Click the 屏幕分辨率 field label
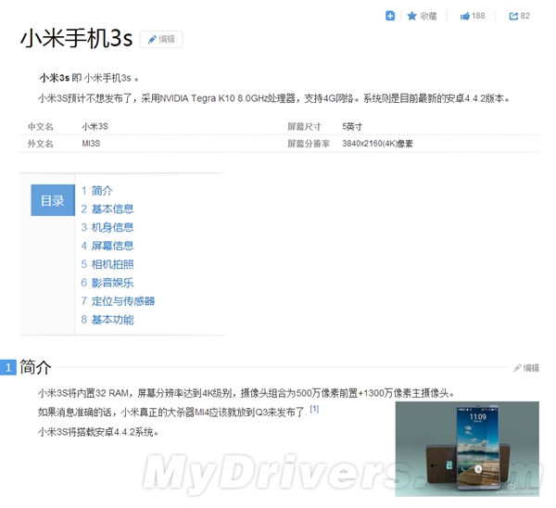 (309, 144)
